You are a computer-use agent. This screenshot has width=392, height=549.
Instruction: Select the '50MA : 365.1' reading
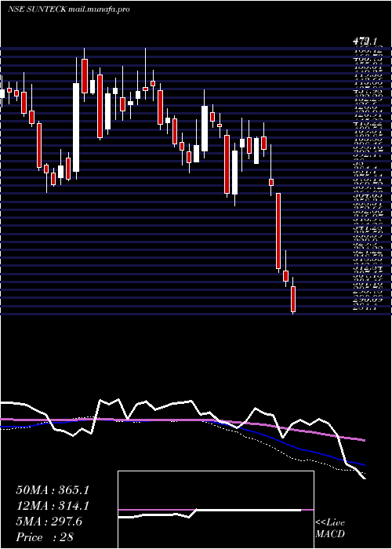point(52,490)
